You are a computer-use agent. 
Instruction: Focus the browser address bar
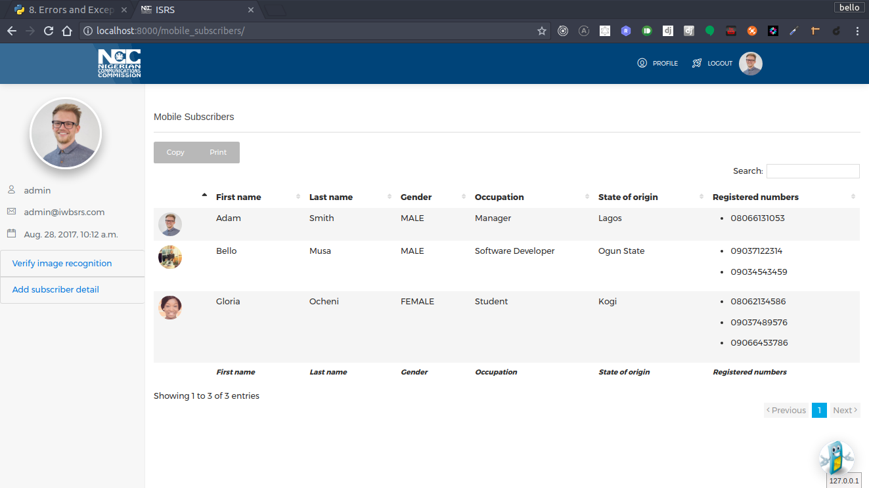(x=315, y=31)
